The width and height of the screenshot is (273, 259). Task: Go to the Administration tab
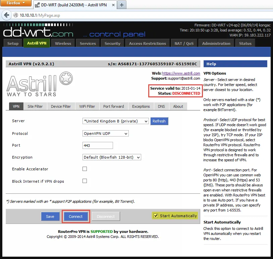coord(216,44)
